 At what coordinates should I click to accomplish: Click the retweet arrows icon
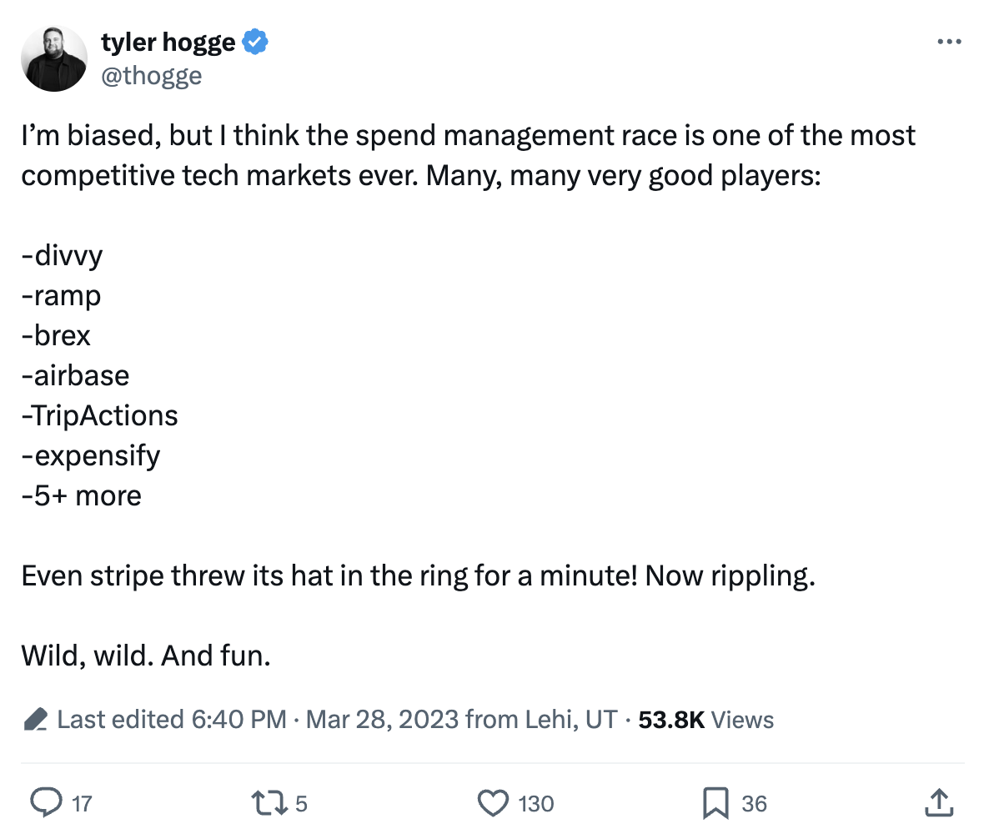pos(269,802)
